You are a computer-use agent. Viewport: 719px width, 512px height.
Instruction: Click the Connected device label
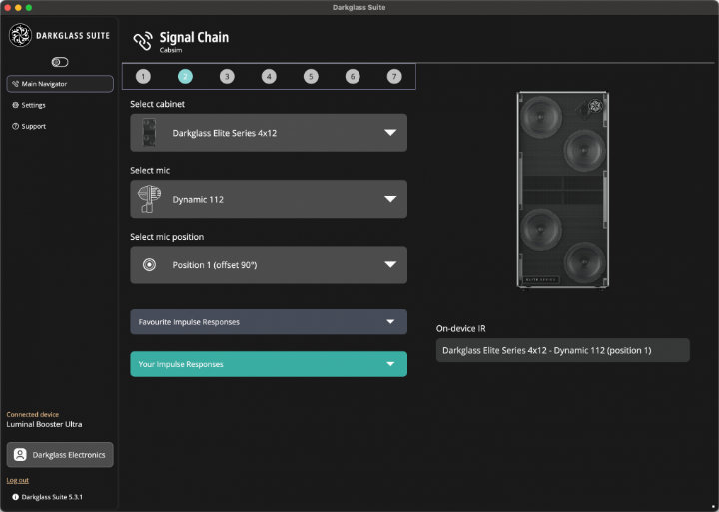pos(33,414)
